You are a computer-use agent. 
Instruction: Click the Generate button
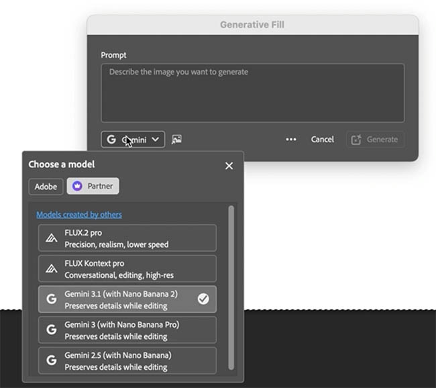[x=375, y=139]
